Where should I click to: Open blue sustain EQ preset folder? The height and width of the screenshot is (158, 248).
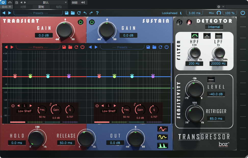pyautogui.click(x=154, y=47)
